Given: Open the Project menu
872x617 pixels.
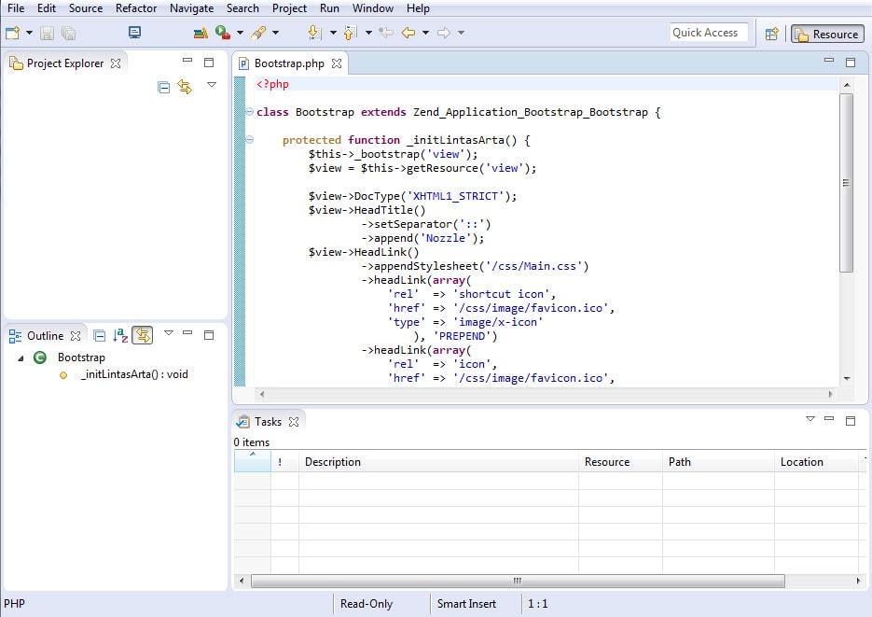Looking at the screenshot, I should point(289,8).
